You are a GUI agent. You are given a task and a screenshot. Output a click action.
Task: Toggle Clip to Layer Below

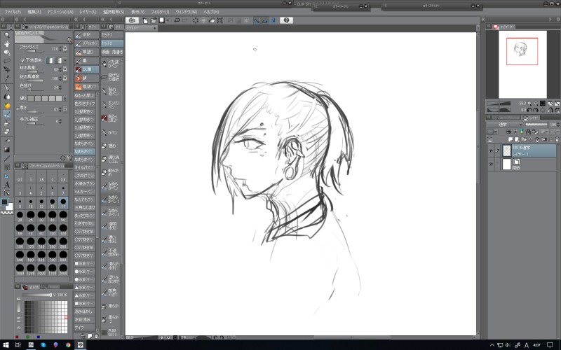coord(508,132)
